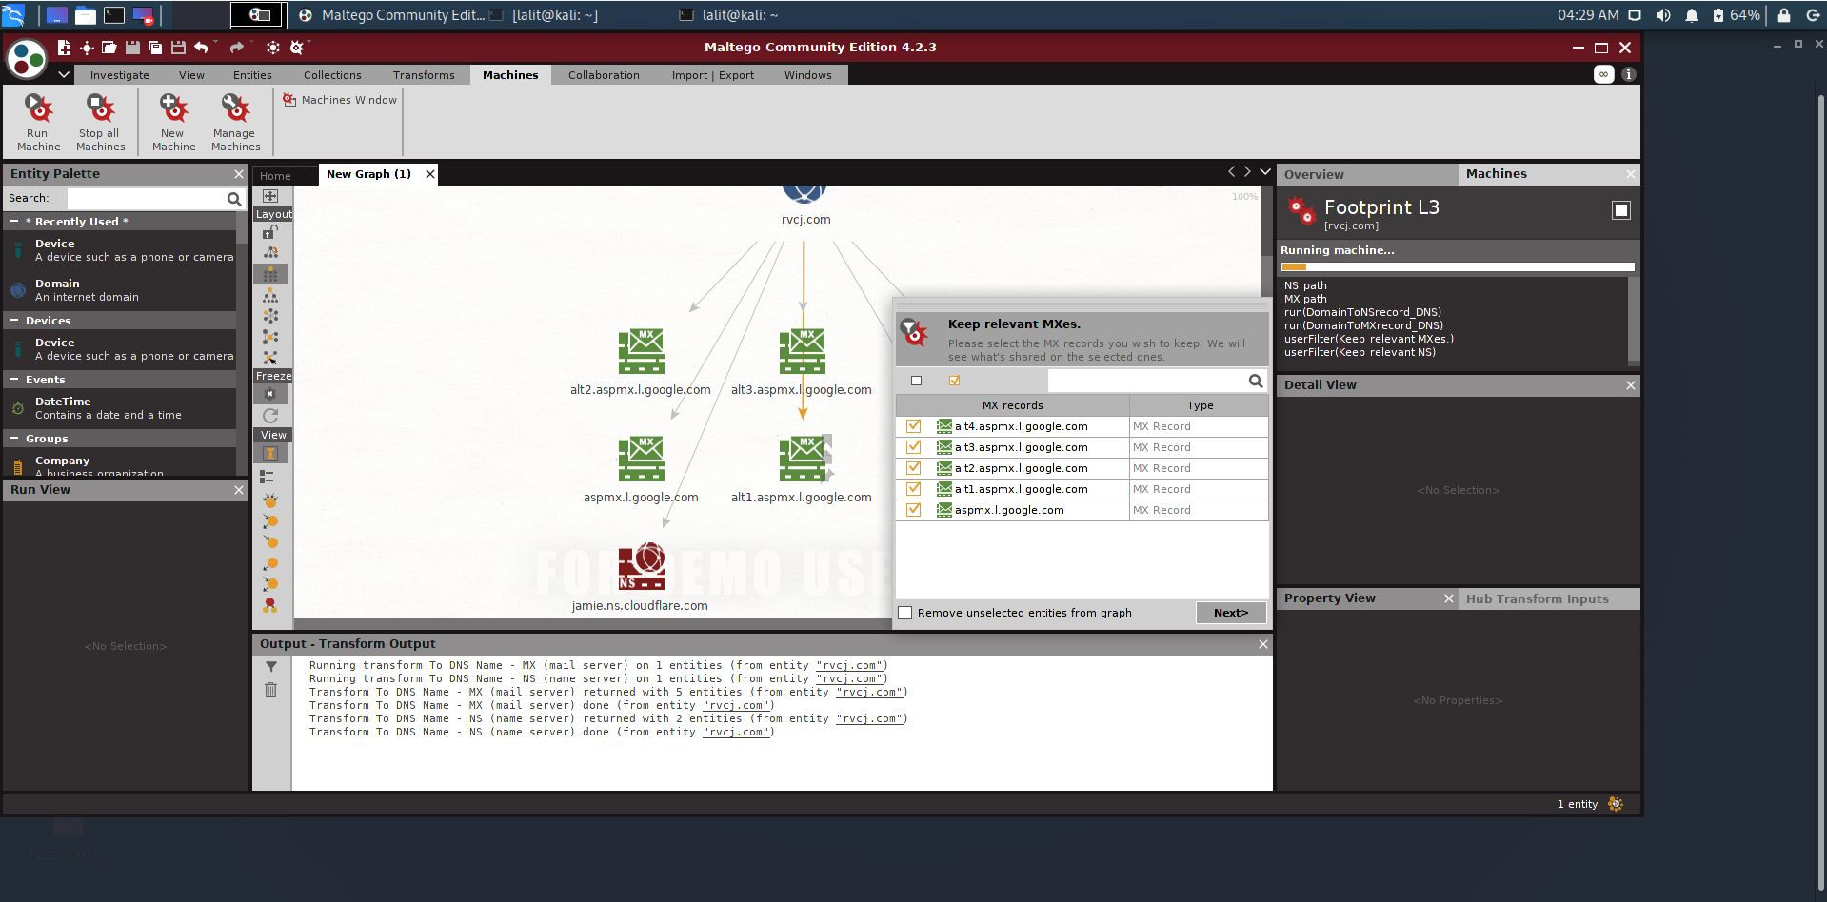Viewport: 1827px width, 902px height.
Task: Click the save graph disk icon
Action: point(132,48)
